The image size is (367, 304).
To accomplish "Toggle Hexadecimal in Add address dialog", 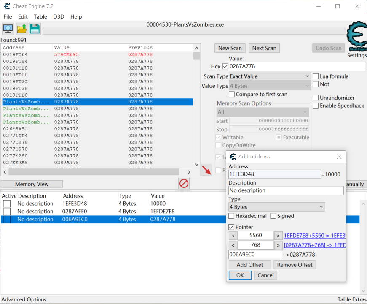I will tap(231, 216).
